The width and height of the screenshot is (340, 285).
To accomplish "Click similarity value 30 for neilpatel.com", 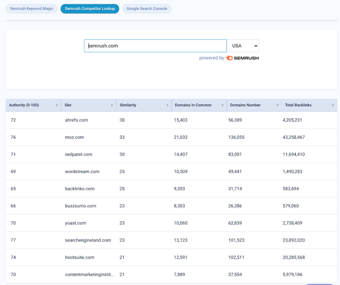I will pyautogui.click(x=122, y=154).
